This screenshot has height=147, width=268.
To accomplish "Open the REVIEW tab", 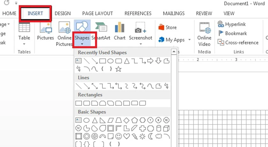I will coord(204,13).
